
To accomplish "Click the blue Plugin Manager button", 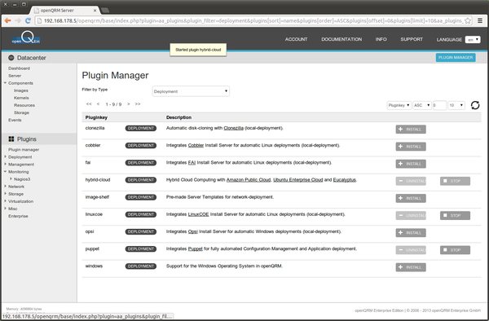I will tap(456, 57).
